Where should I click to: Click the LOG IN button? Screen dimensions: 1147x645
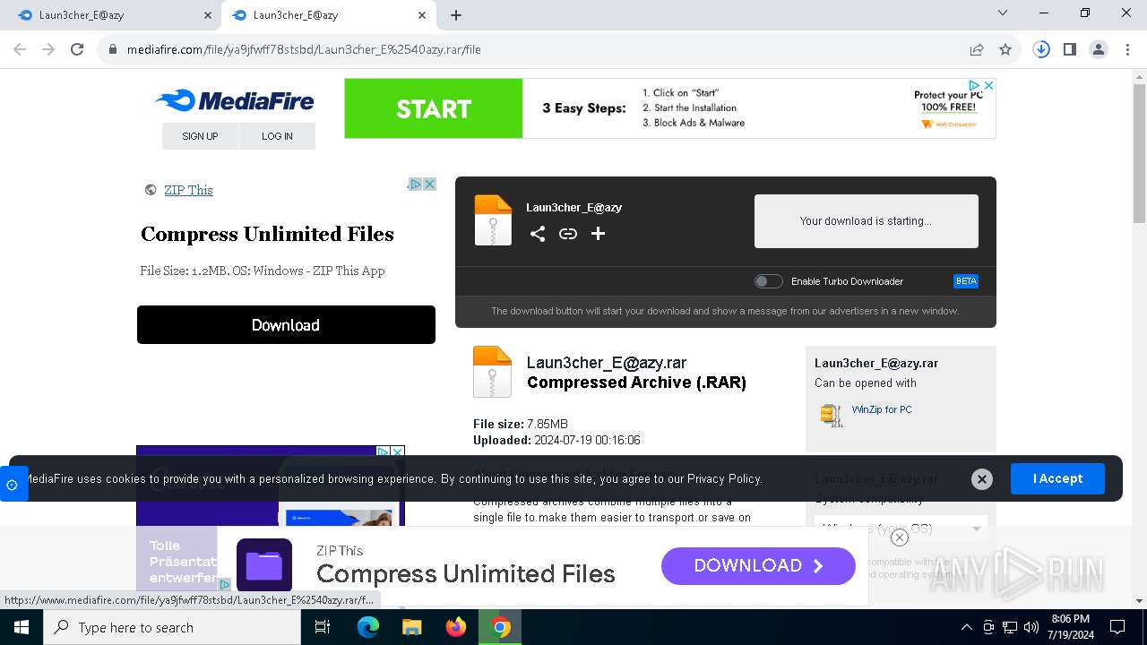point(277,136)
